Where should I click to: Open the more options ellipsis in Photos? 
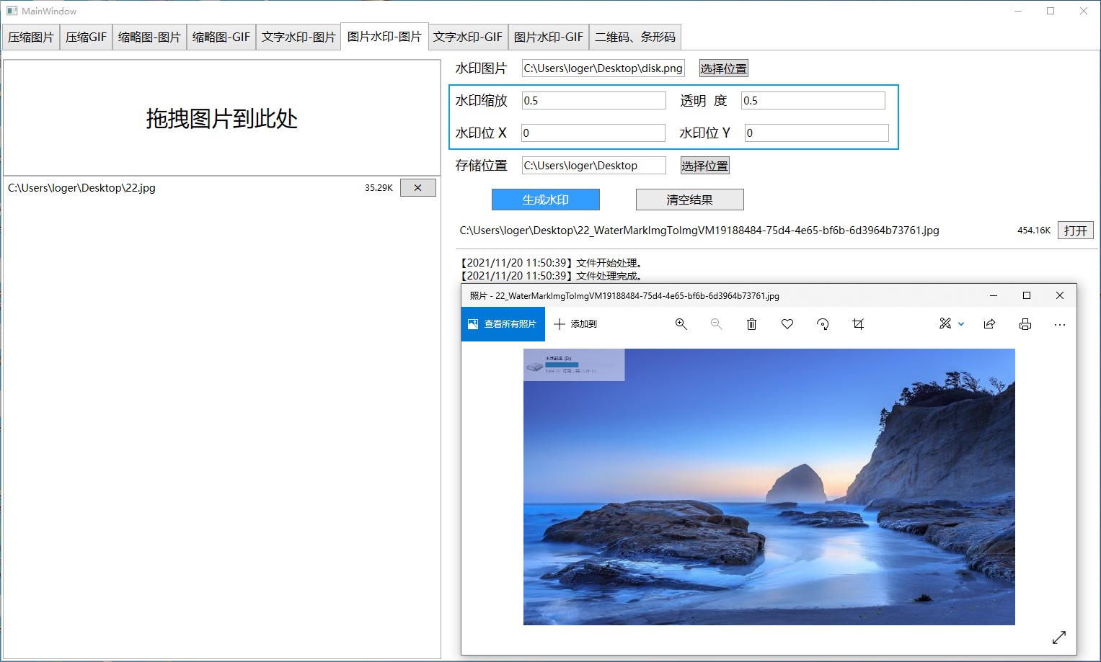pos(1059,324)
